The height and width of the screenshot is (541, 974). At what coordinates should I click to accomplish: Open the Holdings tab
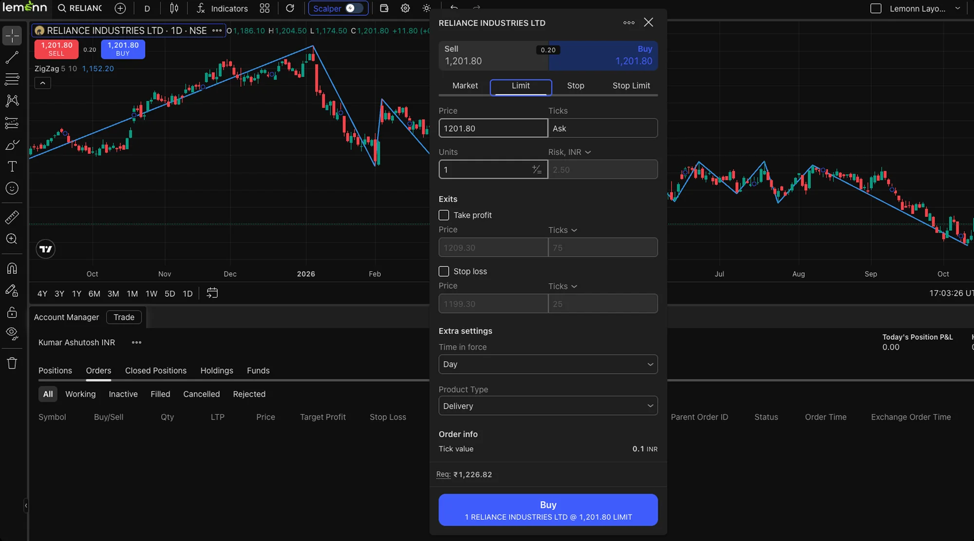point(217,371)
